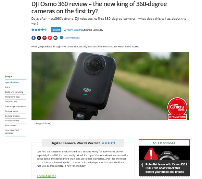This screenshot has width=202, height=179.
Task: Jump to Build and handling section
Action: 14,92
